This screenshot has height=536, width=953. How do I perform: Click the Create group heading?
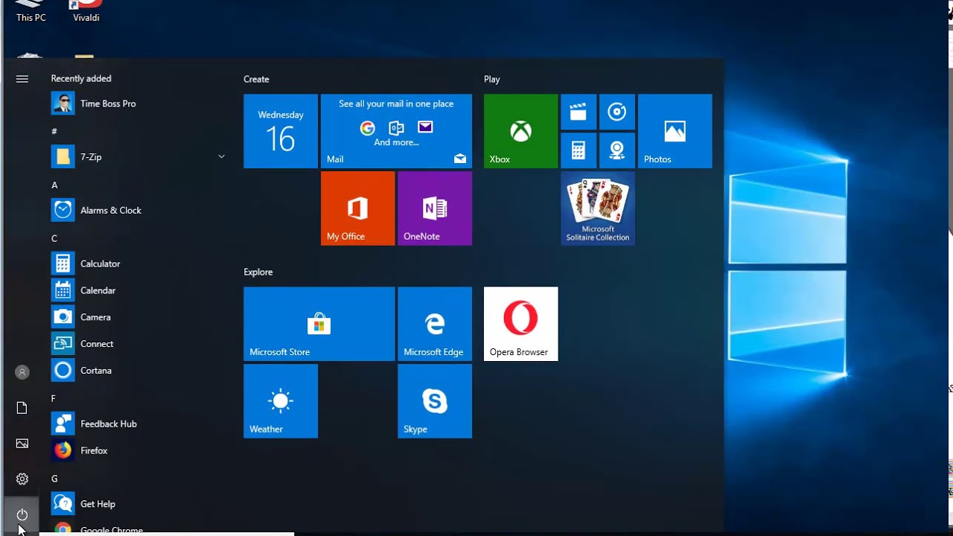click(256, 79)
